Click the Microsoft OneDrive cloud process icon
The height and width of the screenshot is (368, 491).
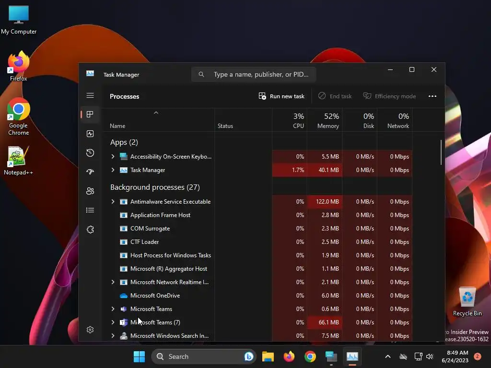tap(124, 295)
